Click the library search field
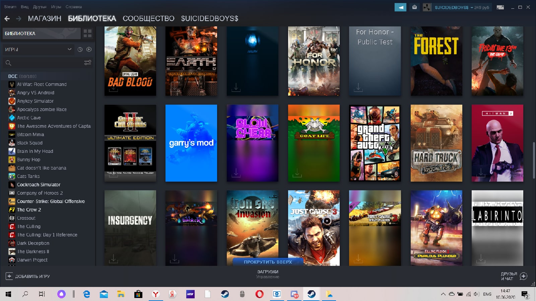The width and height of the screenshot is (536, 301). point(44,63)
